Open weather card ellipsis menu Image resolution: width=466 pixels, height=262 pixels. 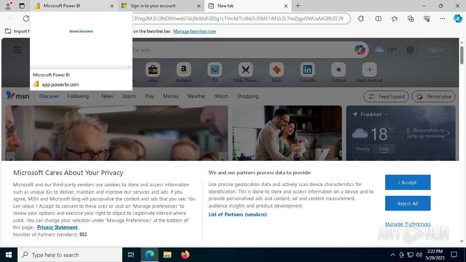coord(444,114)
